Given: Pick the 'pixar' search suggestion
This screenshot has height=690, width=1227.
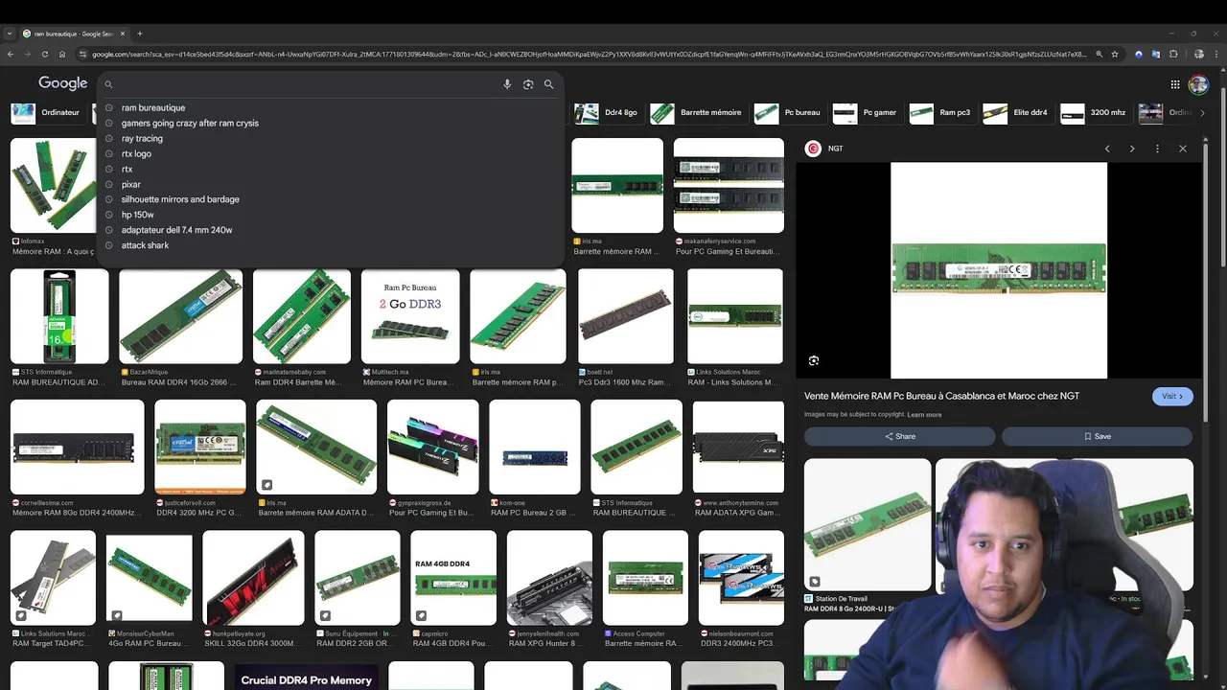Looking at the screenshot, I should click(x=131, y=184).
